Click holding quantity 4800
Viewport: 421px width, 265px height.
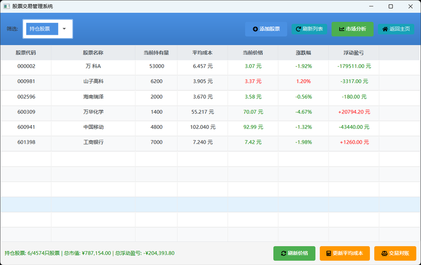156,127
